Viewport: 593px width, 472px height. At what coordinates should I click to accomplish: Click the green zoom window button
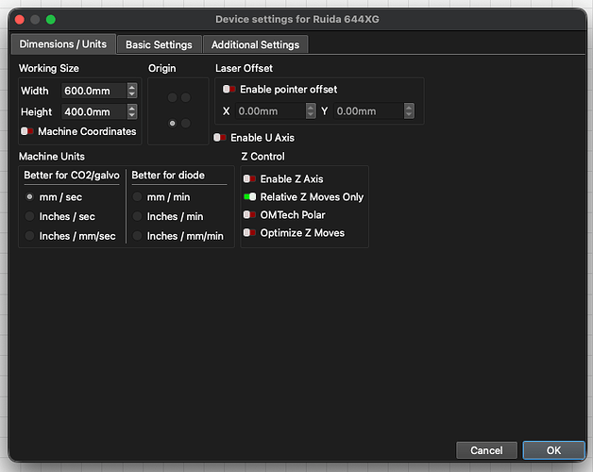51,19
